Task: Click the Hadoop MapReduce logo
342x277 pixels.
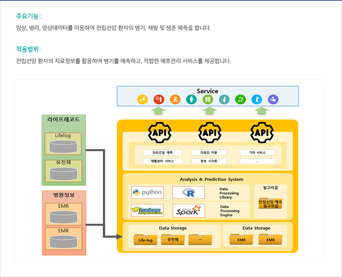Action: (147, 210)
